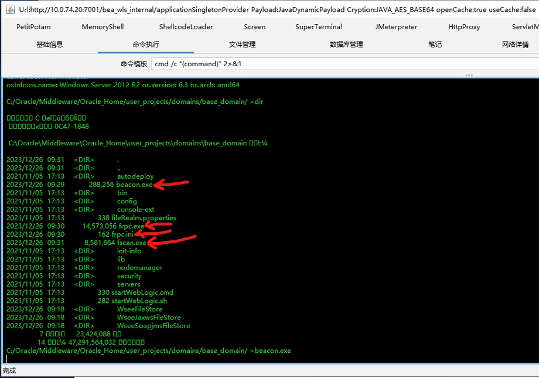Select the Screen tab
539x378 pixels.
point(255,27)
